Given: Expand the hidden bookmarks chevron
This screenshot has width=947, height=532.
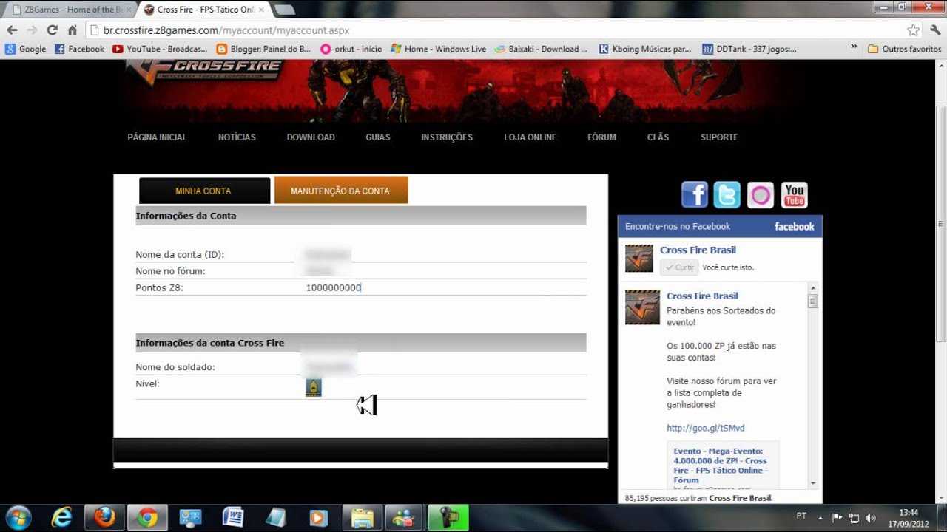Looking at the screenshot, I should (x=854, y=47).
